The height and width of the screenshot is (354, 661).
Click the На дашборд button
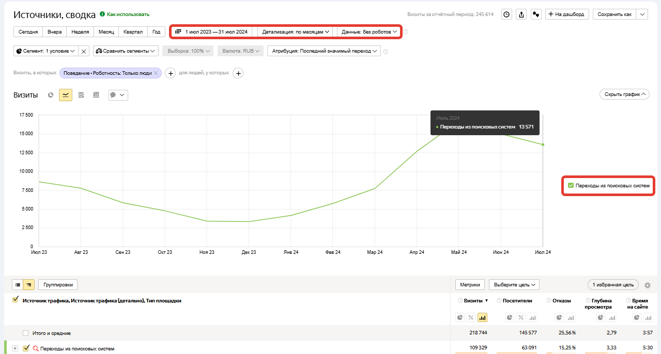point(567,14)
